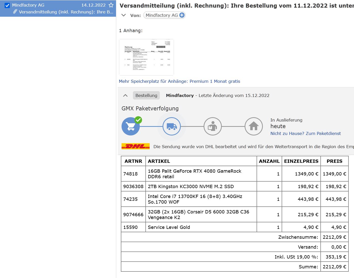The width and height of the screenshot is (354, 278).
Task: Click the 'Summe:' label in the last row
Action: 308,267
